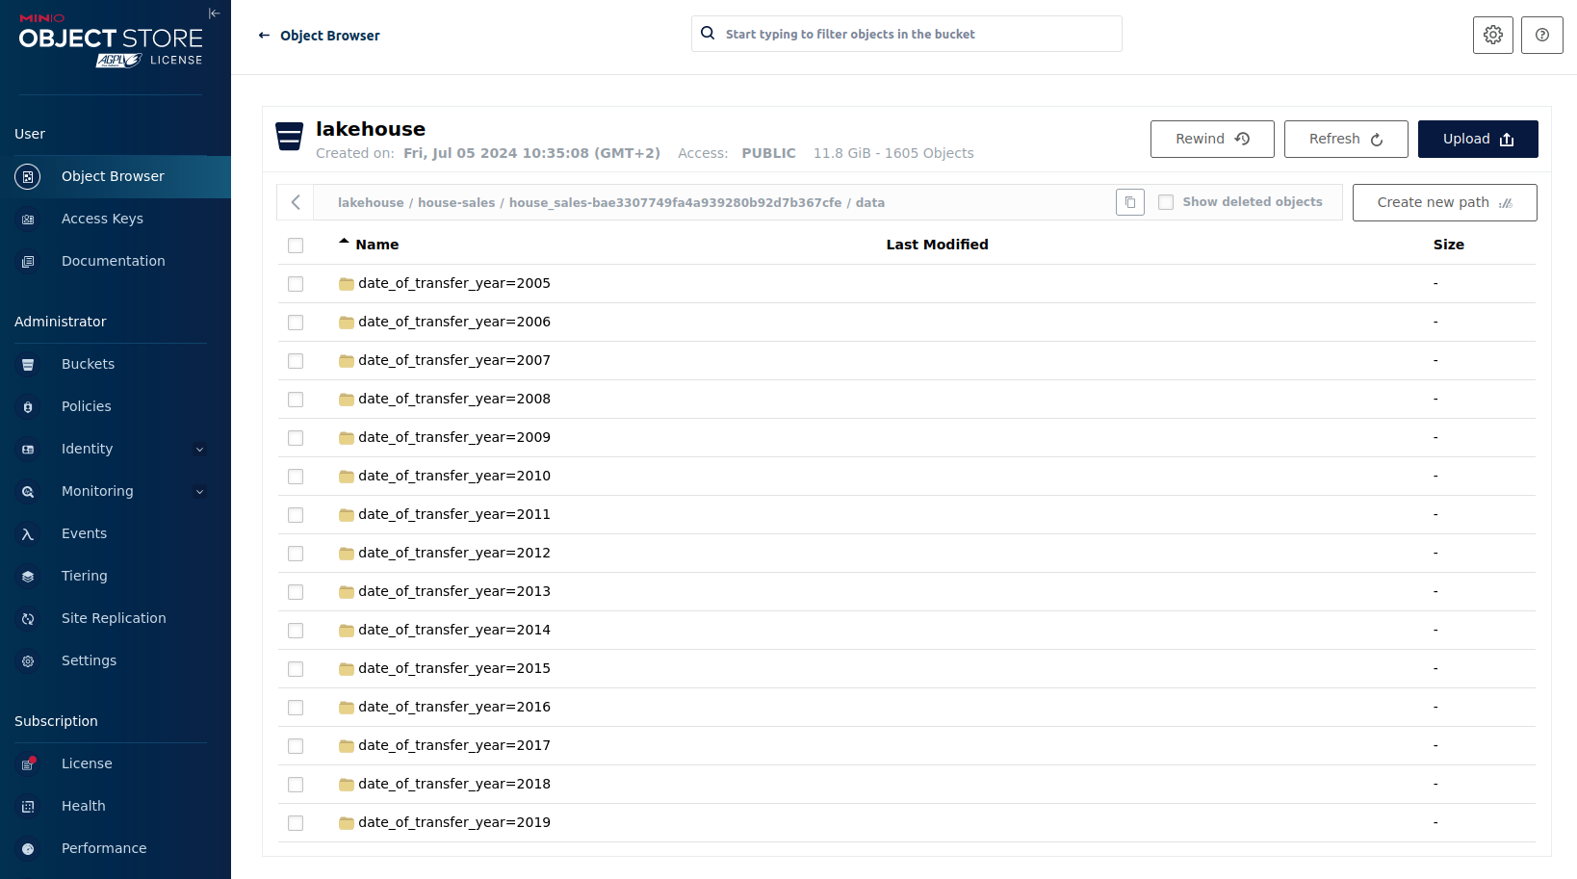
Task: Click the Refresh button
Action: [x=1345, y=139]
